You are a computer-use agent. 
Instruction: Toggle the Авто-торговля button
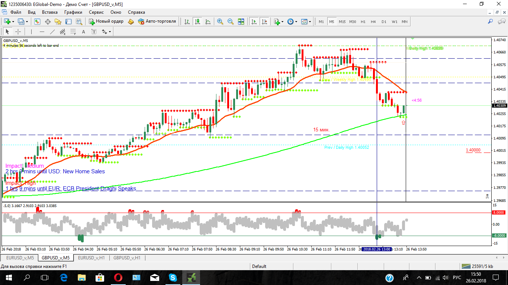[157, 22]
